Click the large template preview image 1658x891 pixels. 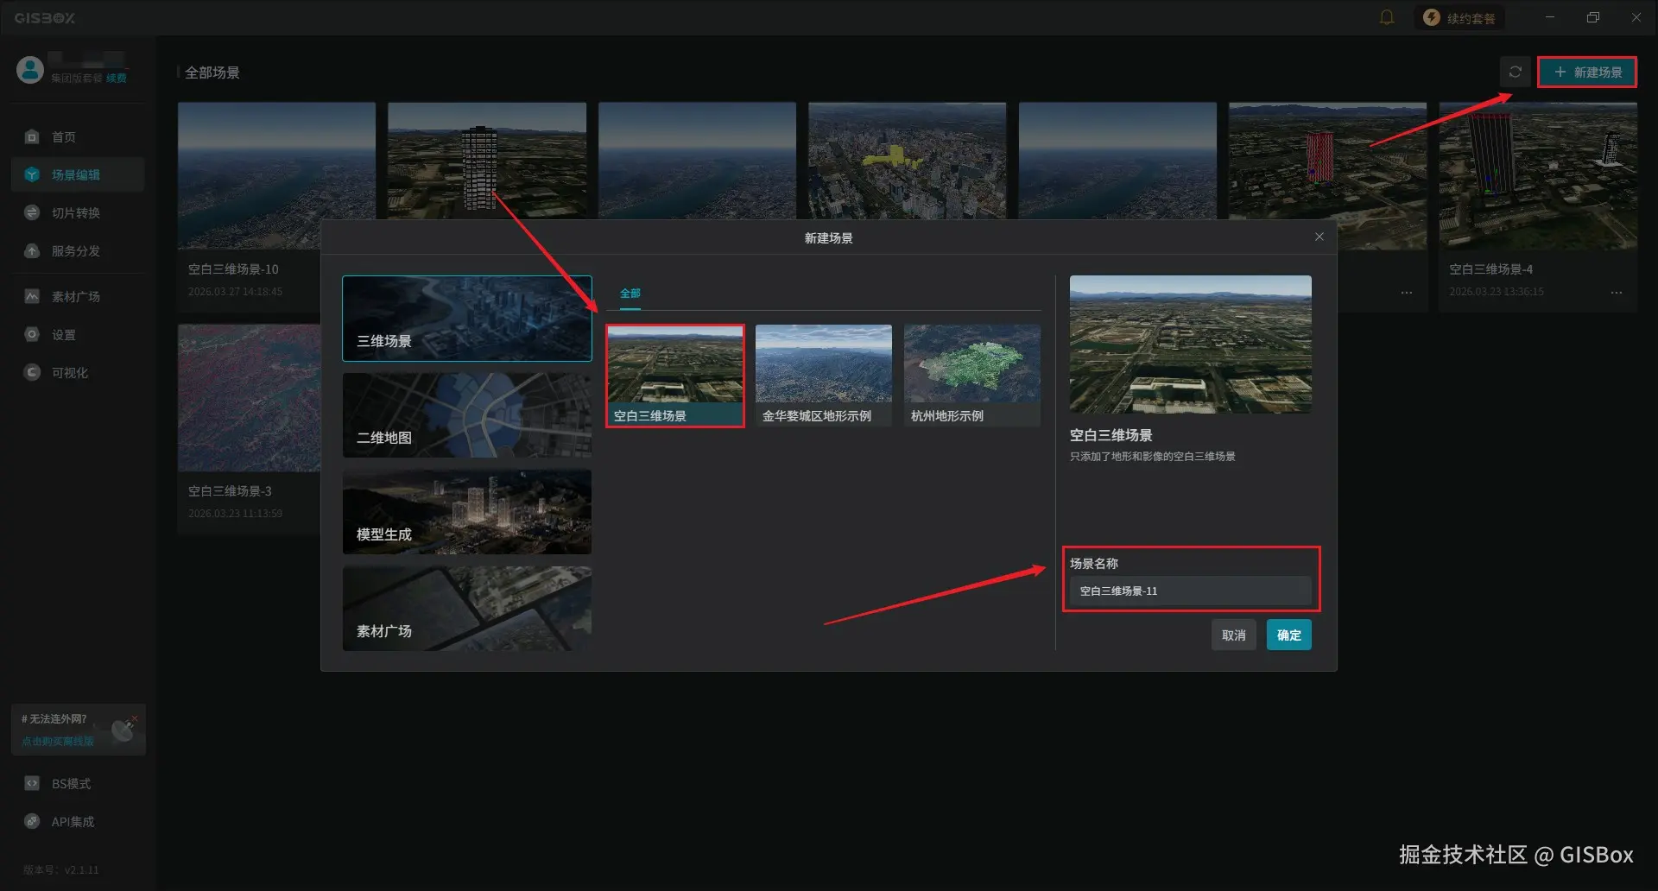pyautogui.click(x=1191, y=344)
